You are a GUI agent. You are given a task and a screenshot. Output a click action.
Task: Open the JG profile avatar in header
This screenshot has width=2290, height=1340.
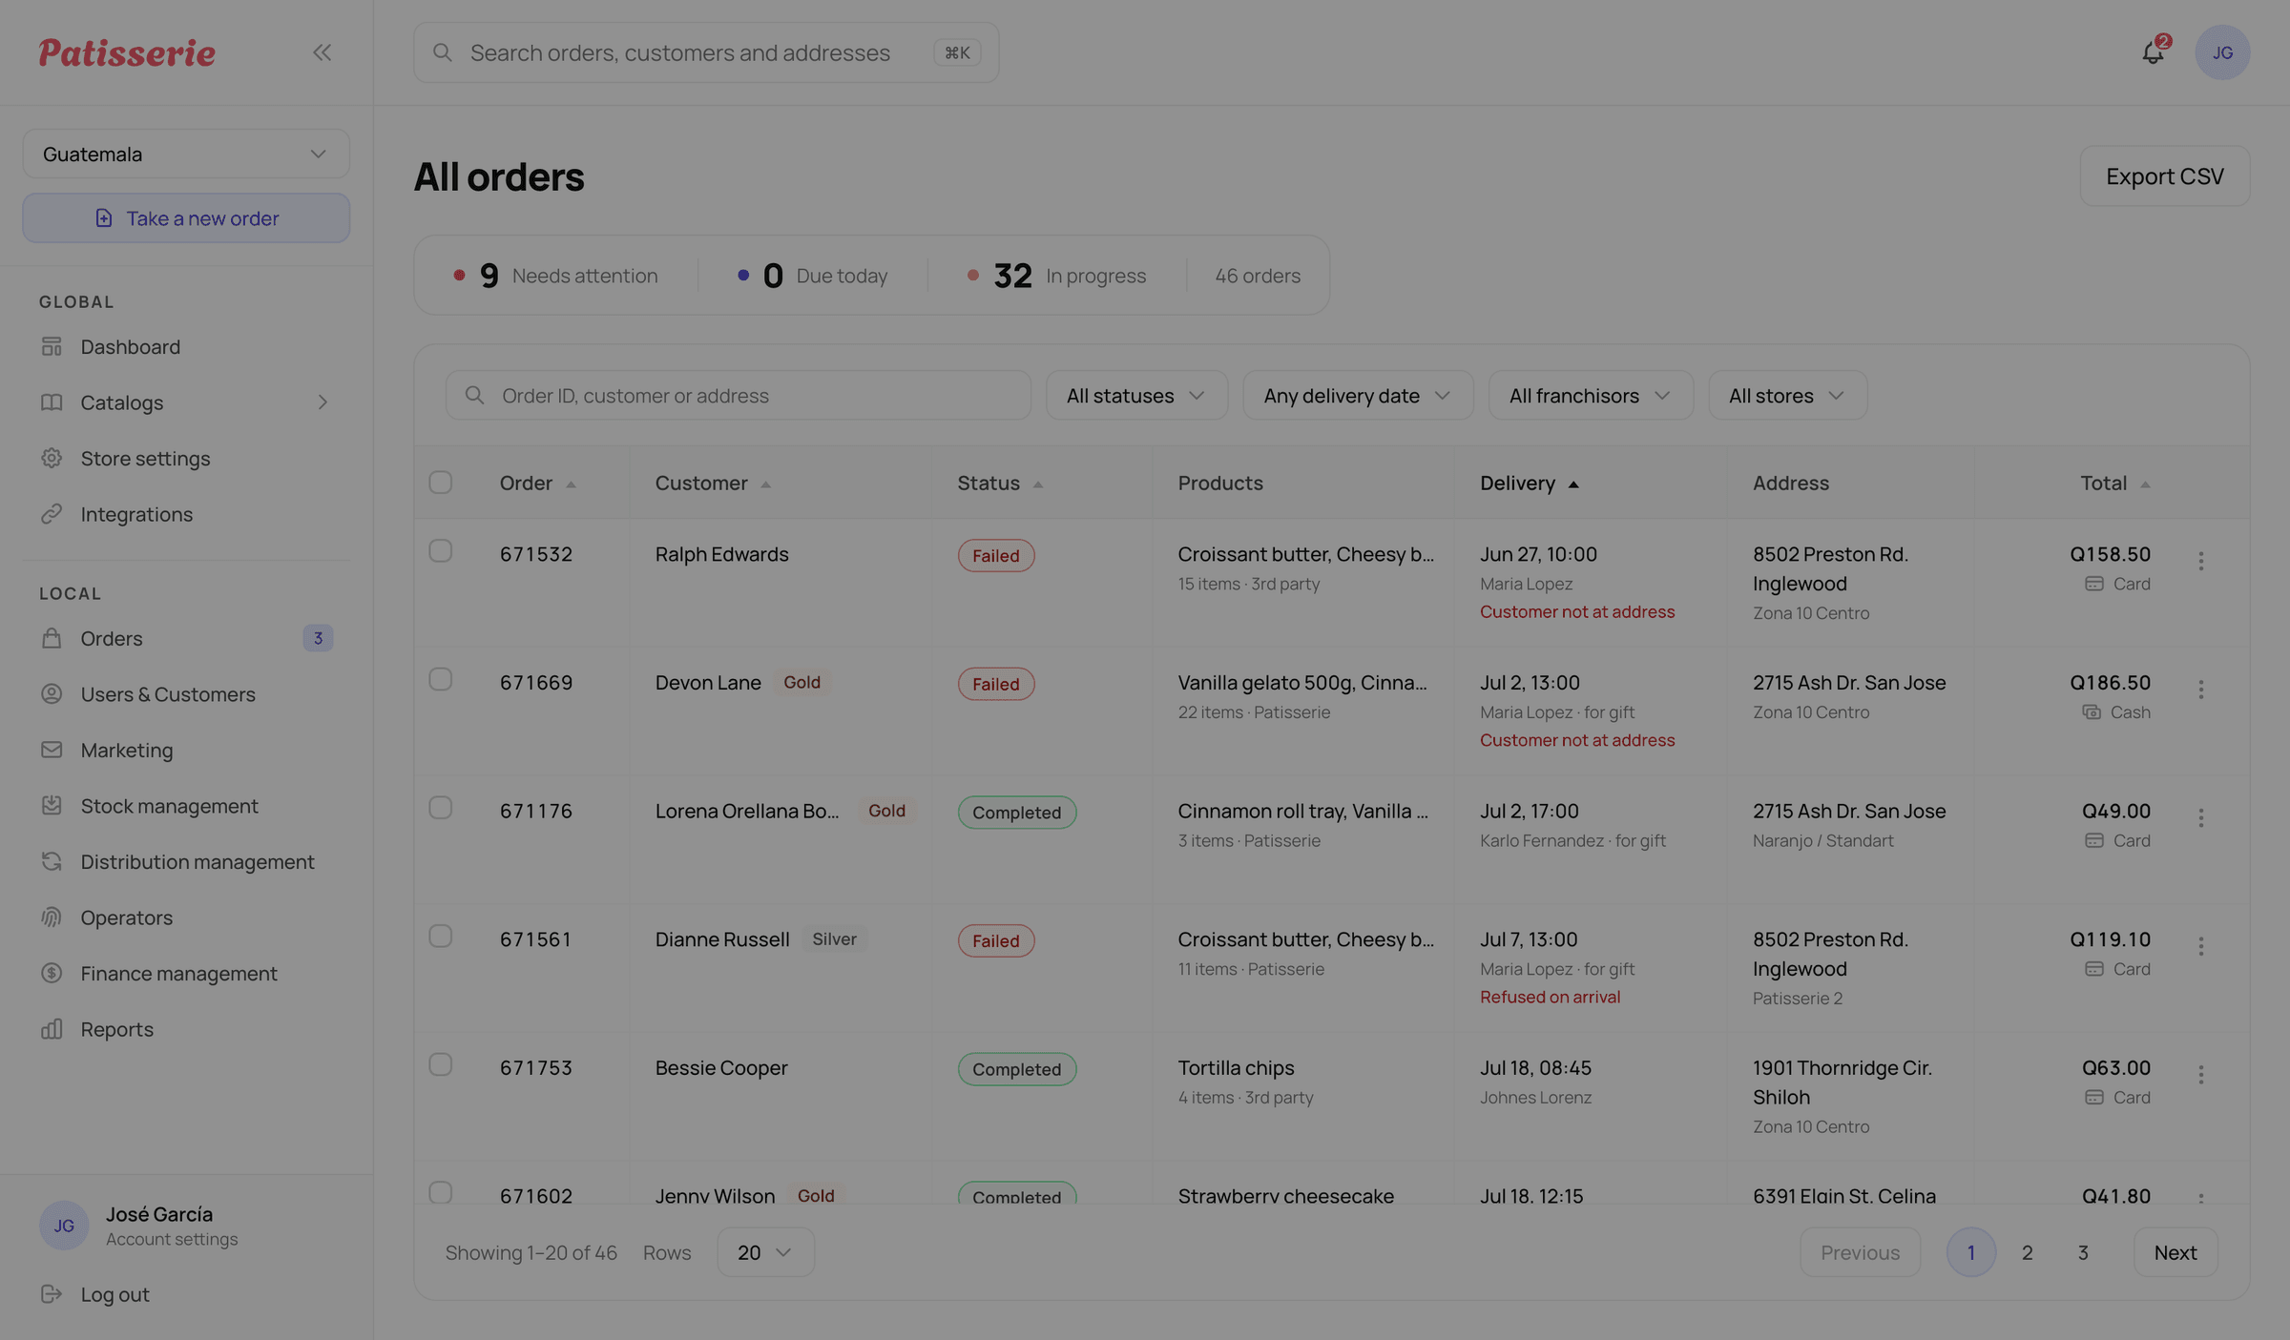click(2222, 52)
